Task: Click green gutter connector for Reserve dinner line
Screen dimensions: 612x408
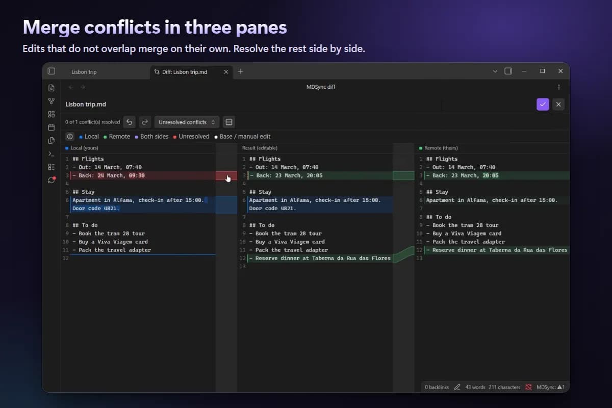Action: [x=403, y=254]
